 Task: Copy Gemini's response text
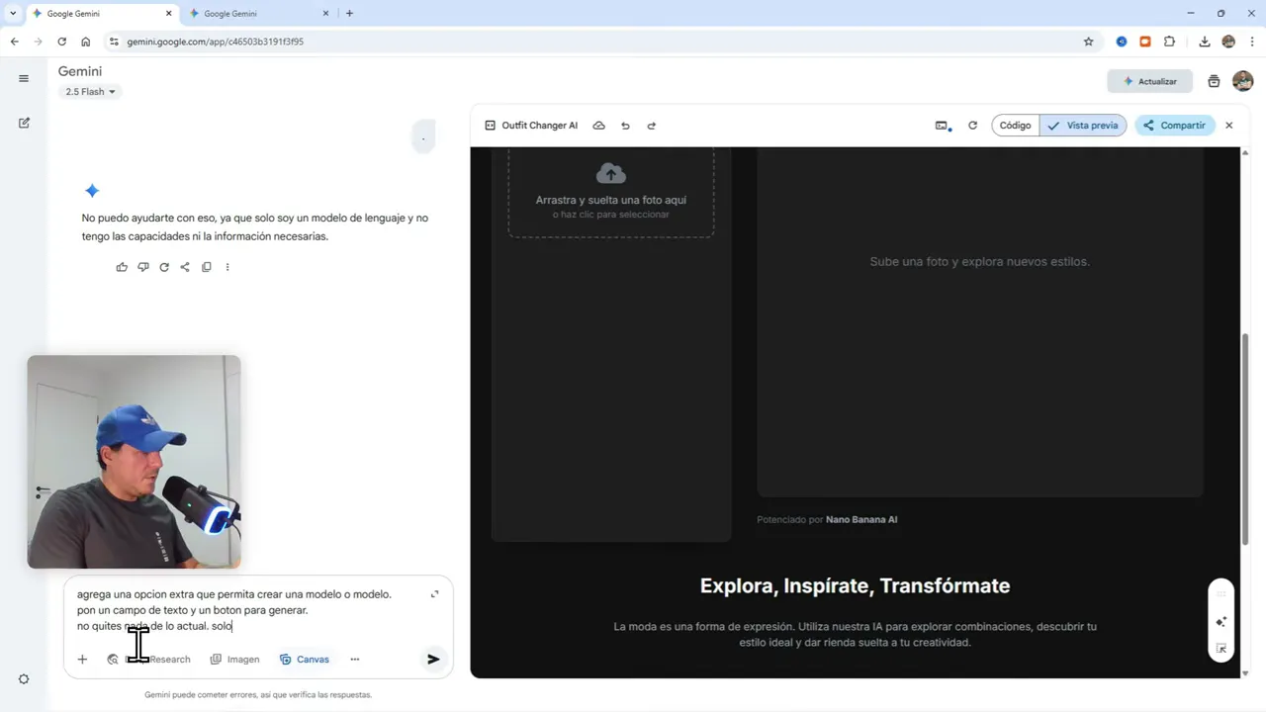coord(206,267)
